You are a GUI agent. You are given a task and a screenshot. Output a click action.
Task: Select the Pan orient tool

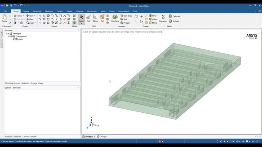pos(29,19)
